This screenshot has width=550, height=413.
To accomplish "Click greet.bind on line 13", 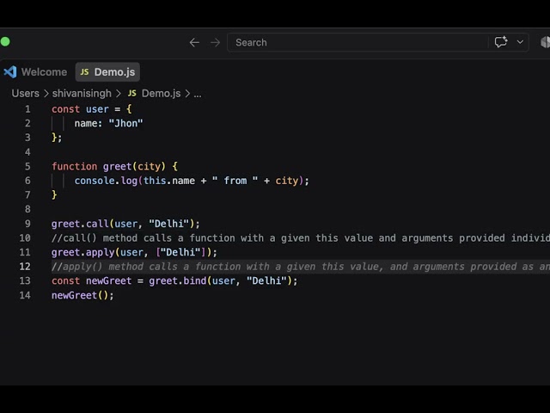I will (178, 281).
